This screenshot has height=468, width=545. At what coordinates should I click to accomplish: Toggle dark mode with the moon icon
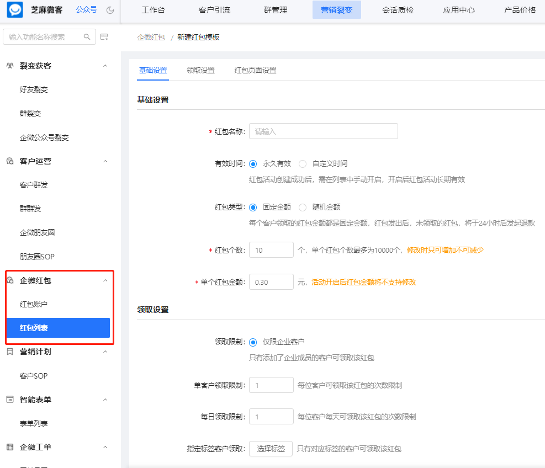coord(110,9)
